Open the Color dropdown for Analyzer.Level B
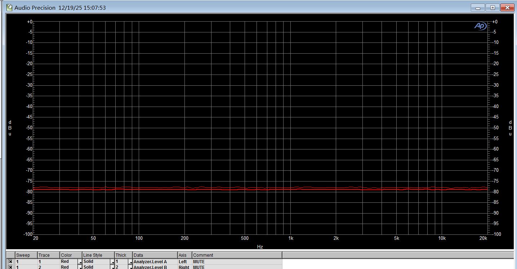 coord(80,267)
